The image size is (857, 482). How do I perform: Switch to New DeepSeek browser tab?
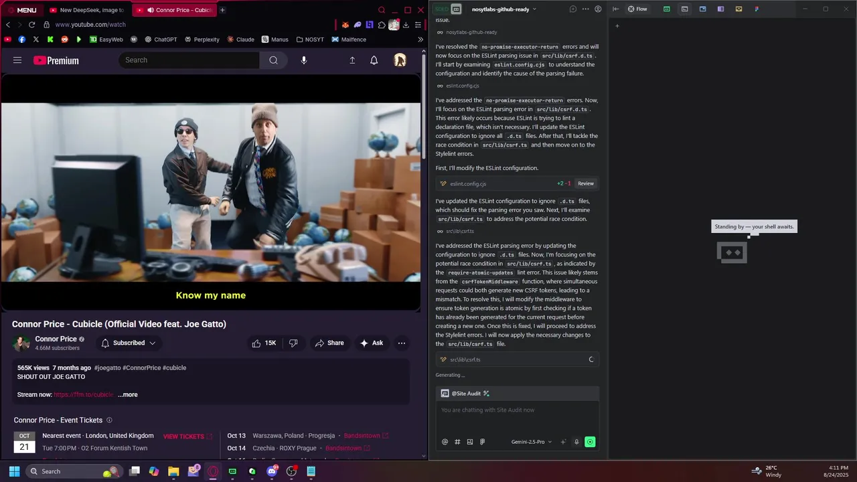pyautogui.click(x=86, y=10)
